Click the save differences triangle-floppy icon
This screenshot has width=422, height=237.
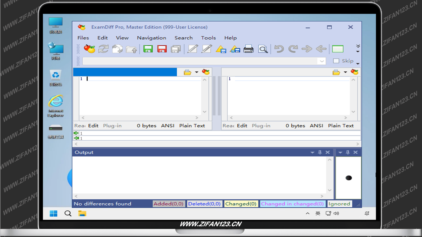tap(221, 49)
